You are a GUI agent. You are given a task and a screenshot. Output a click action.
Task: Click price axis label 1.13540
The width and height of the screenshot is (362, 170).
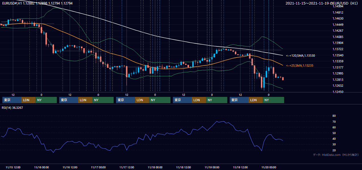click(338, 55)
